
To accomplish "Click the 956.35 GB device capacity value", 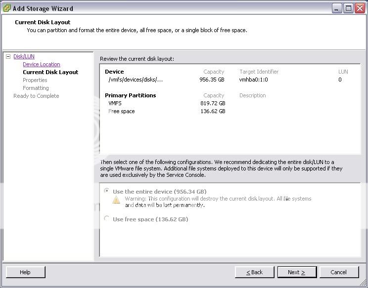I will click(212, 80).
